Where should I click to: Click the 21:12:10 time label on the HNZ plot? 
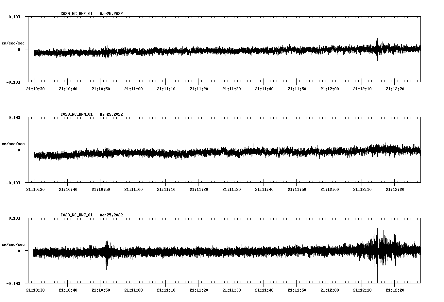362,290
